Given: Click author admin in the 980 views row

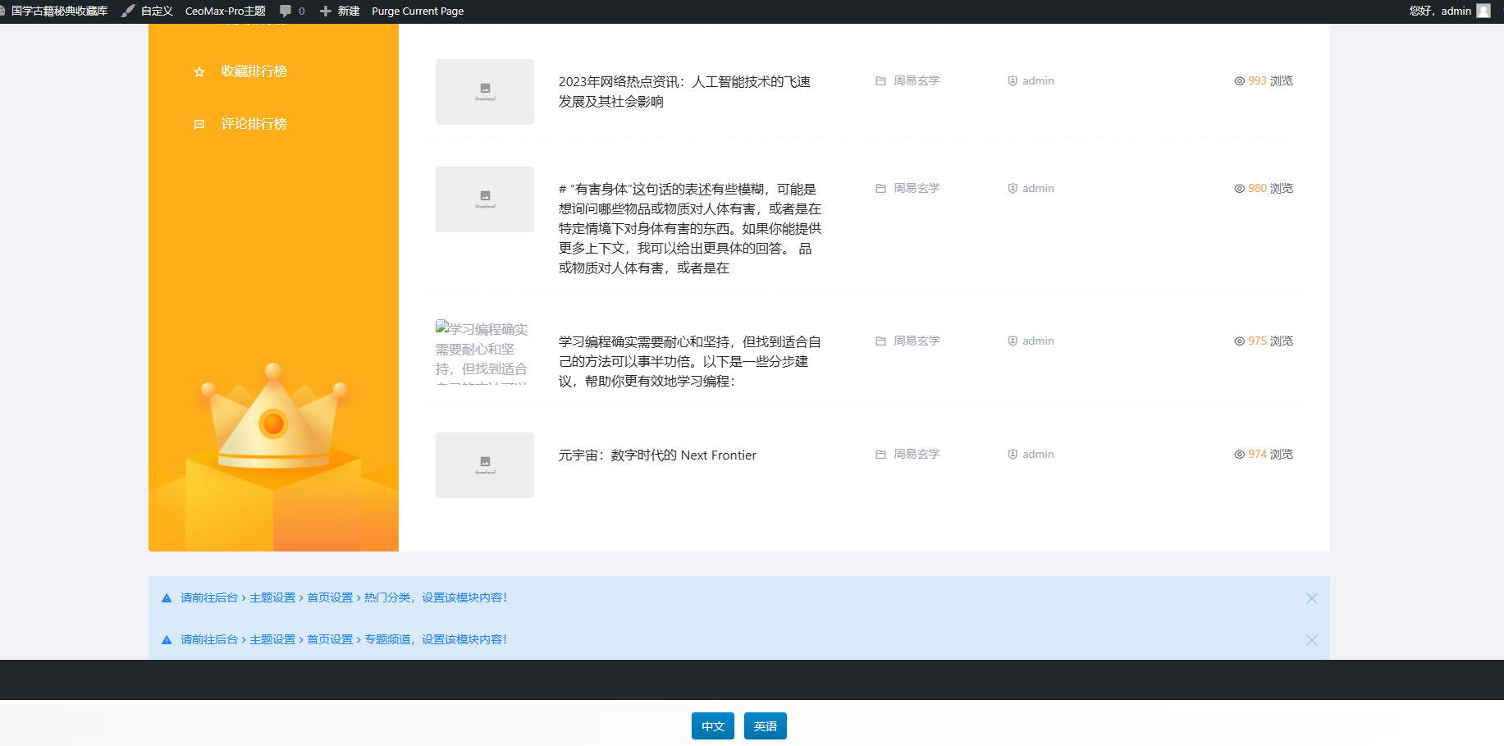Looking at the screenshot, I should coord(1038,188).
